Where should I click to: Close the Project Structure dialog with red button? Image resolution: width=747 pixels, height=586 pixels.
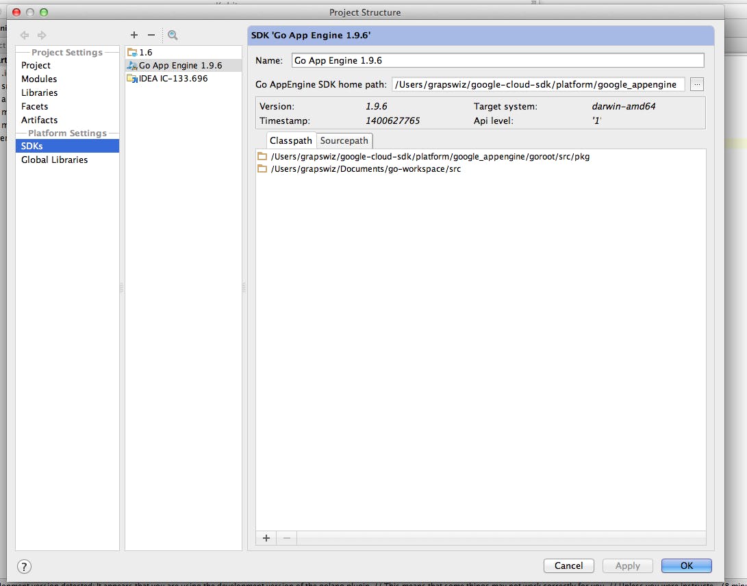tap(16, 12)
